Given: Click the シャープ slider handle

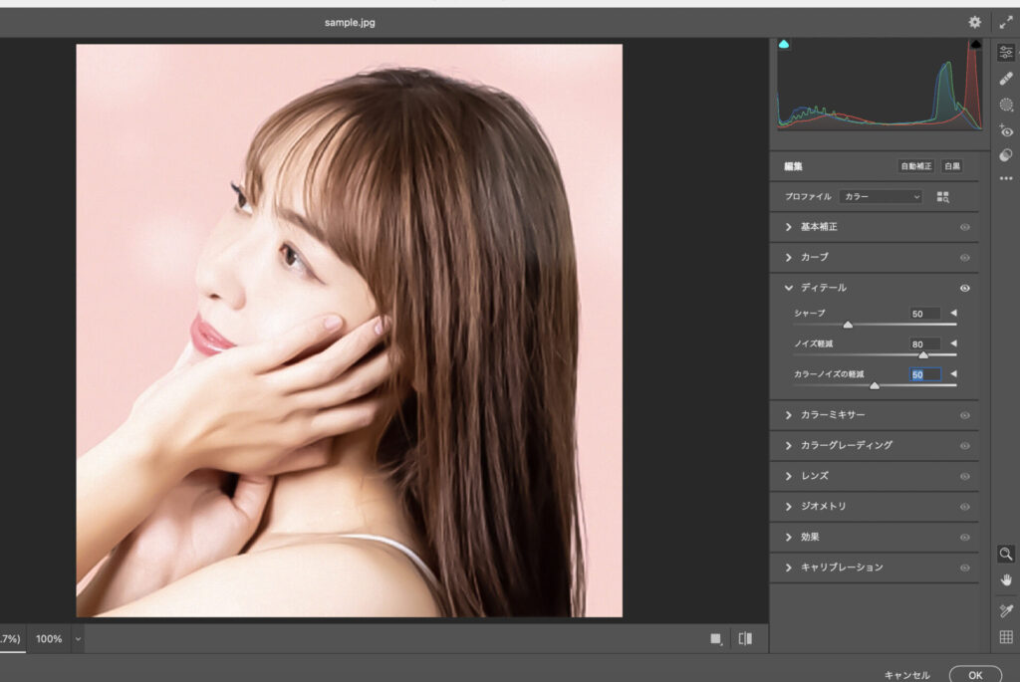Looking at the screenshot, I should coord(848,325).
